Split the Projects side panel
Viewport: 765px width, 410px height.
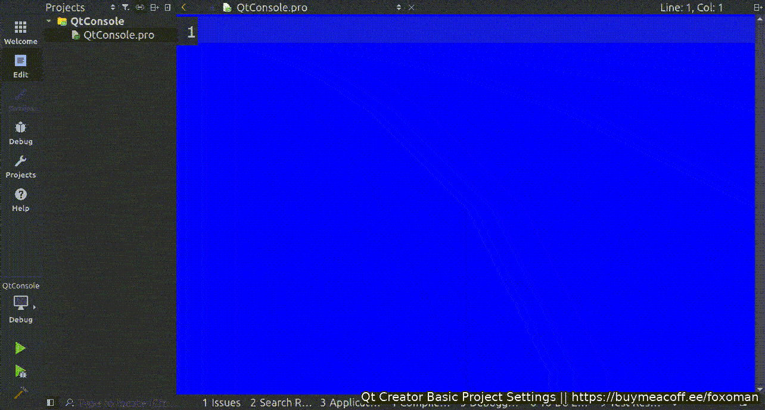pyautogui.click(x=154, y=8)
